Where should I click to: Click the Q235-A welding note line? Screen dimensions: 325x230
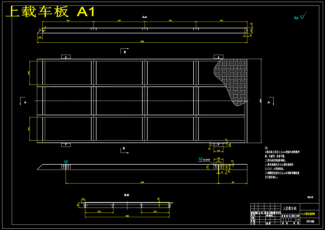click(x=275, y=169)
